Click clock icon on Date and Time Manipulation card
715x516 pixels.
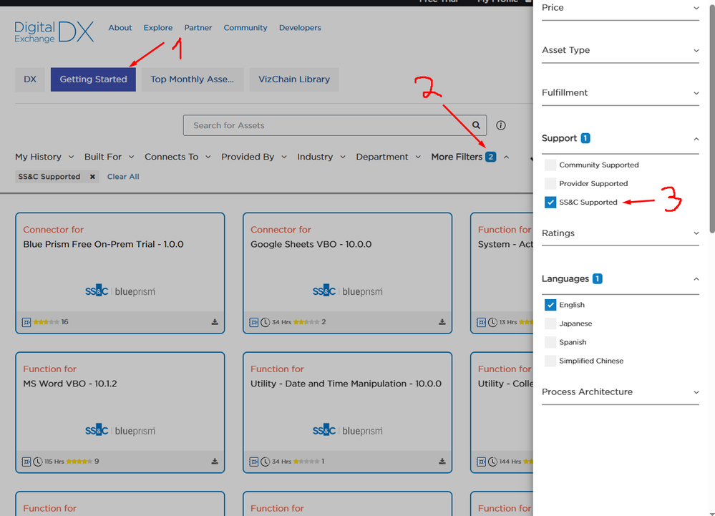266,462
